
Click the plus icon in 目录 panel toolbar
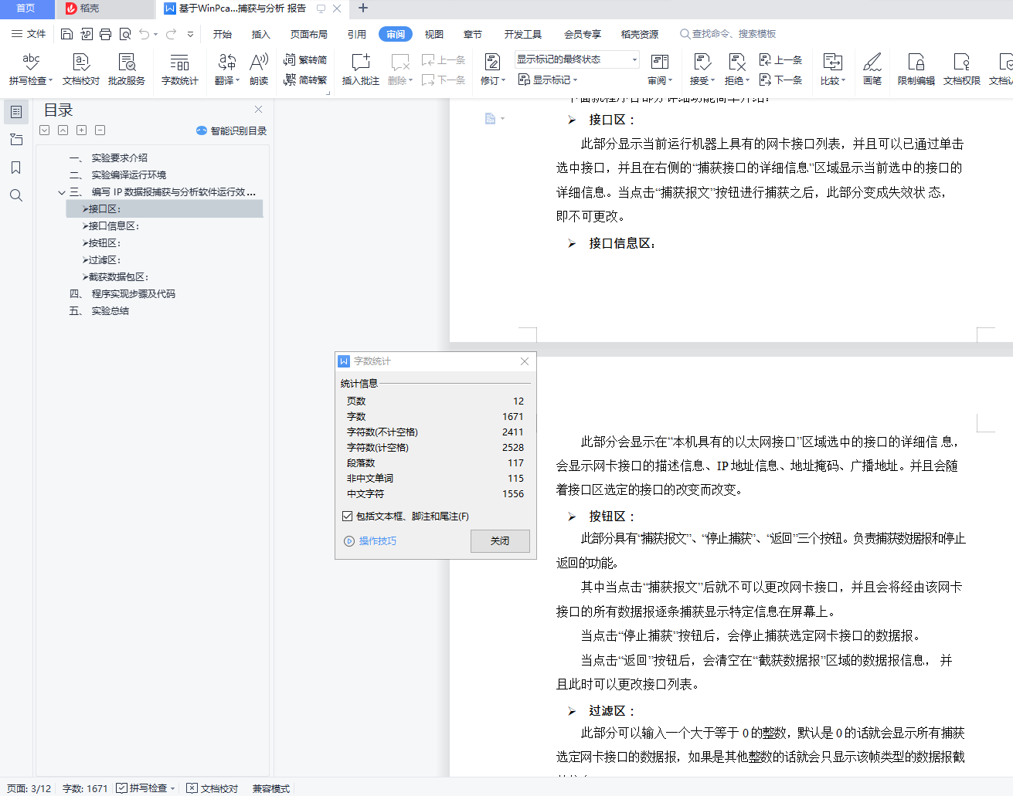[x=82, y=130]
